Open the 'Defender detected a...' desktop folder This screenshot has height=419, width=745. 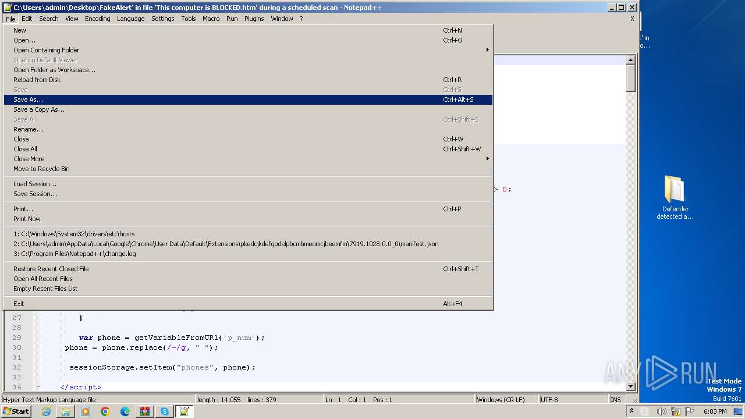coord(675,198)
